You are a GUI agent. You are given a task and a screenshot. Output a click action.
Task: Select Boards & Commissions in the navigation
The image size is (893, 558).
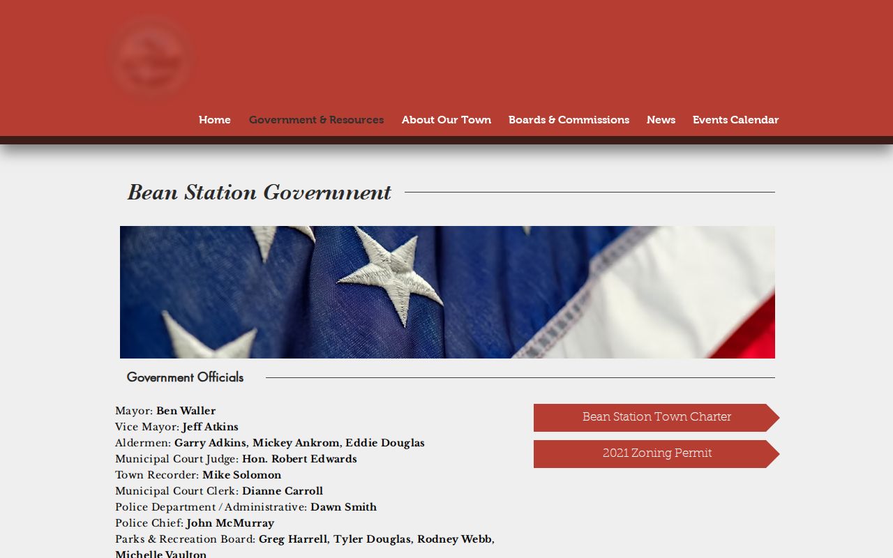pos(569,120)
